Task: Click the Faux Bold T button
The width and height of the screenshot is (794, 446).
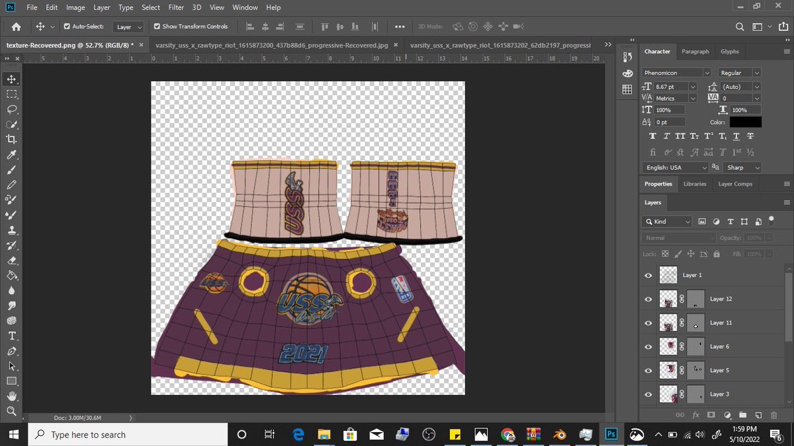Action: [653, 136]
